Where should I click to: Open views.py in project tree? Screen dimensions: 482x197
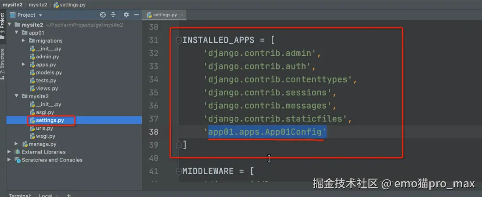point(47,89)
